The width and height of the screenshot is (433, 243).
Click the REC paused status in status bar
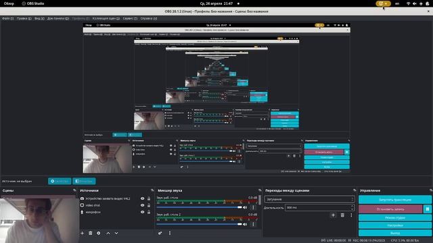click(369, 240)
